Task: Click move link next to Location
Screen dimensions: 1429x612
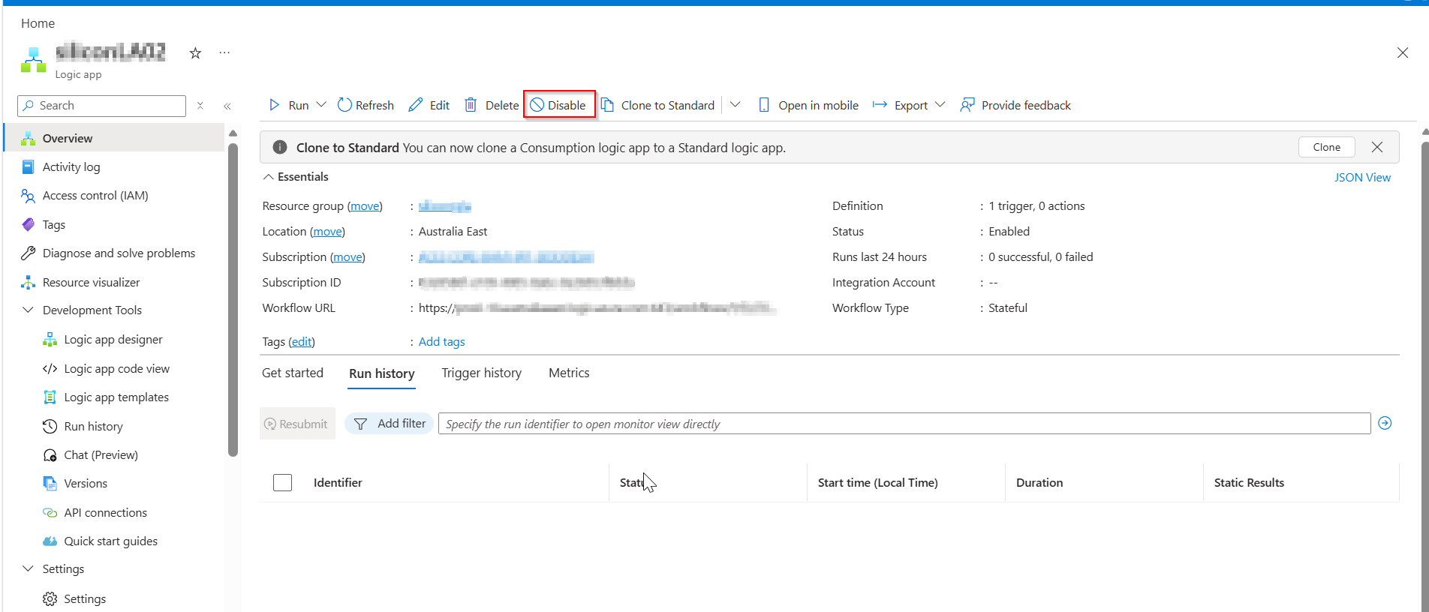Action: tap(327, 231)
